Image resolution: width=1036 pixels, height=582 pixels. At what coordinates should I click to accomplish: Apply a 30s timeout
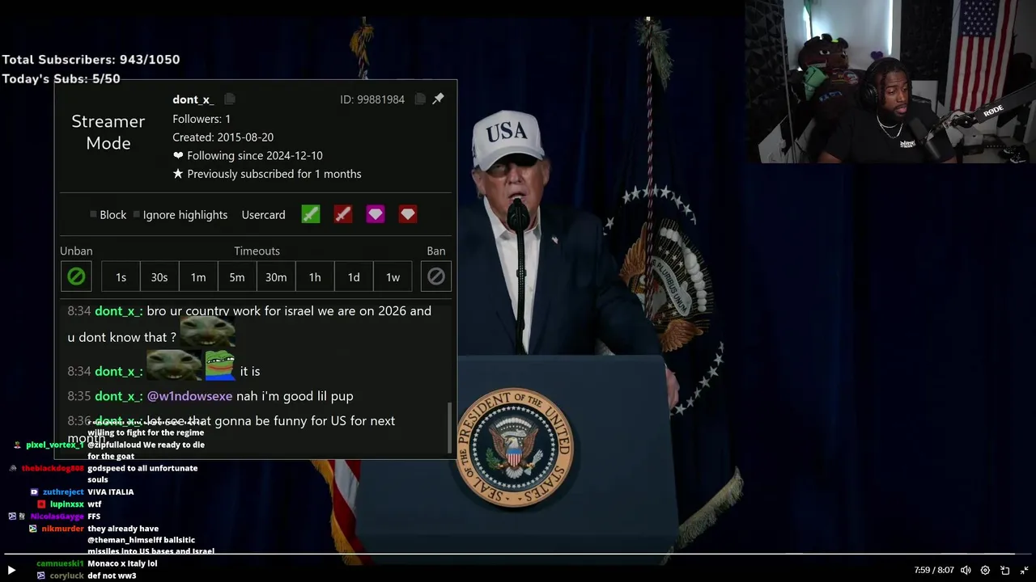pyautogui.click(x=159, y=276)
